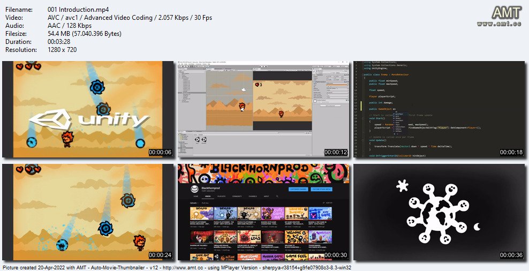Click Add Component button in Unity Inspector
This screenshot has width=529, height=271.
coord(331,106)
